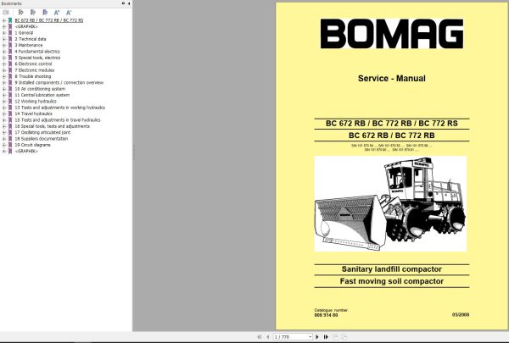
Task: Open the 19 Circuit diagrams bookmark
Action: click(32, 145)
